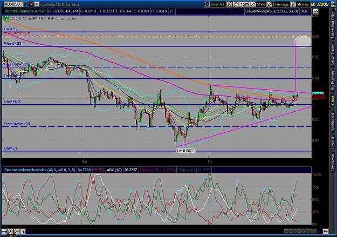Open the Style menu
The image size is (337, 237).
(x=258, y=4)
